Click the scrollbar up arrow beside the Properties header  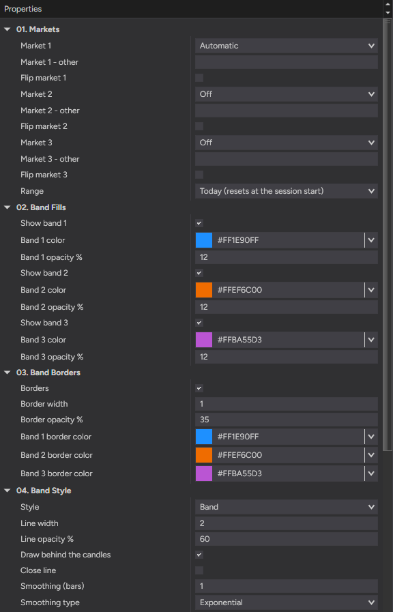(x=388, y=4)
